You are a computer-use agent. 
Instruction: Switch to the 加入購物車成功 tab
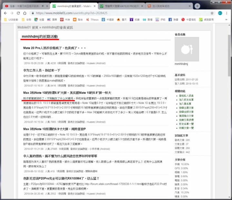click(169, 6)
